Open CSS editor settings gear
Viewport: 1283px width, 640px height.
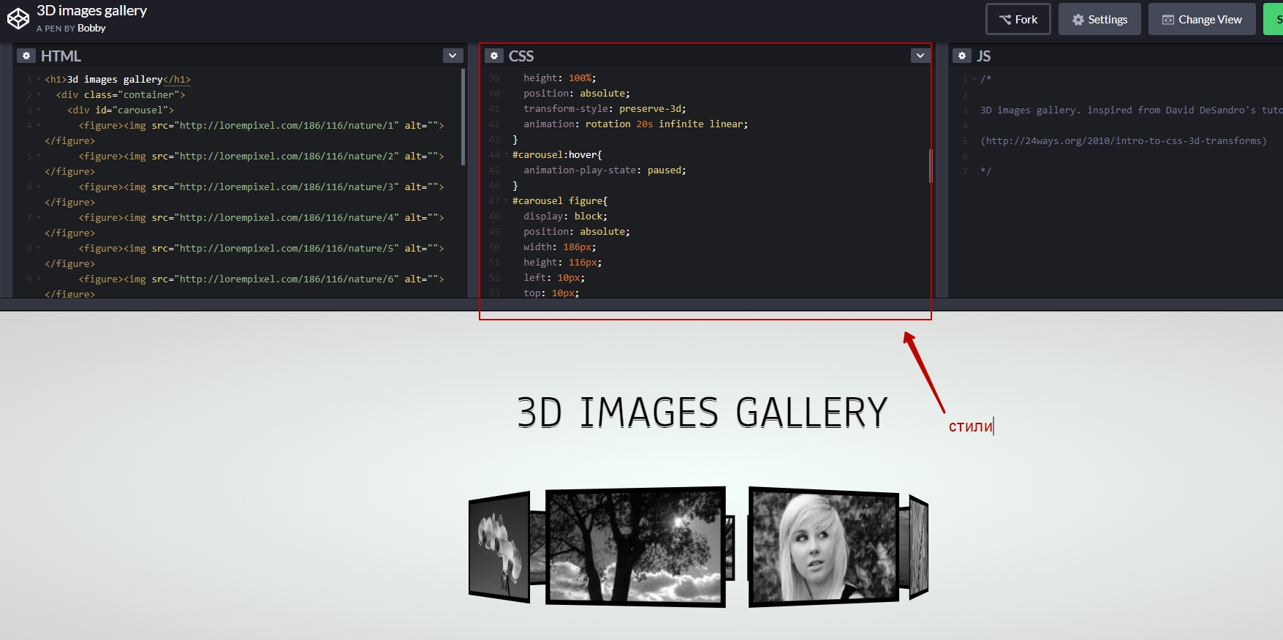point(494,56)
